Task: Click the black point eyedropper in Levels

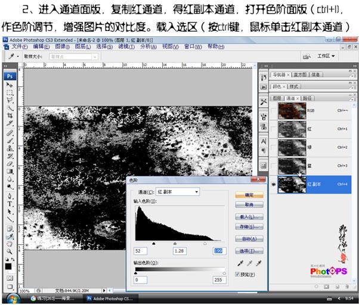Action: (240, 262)
